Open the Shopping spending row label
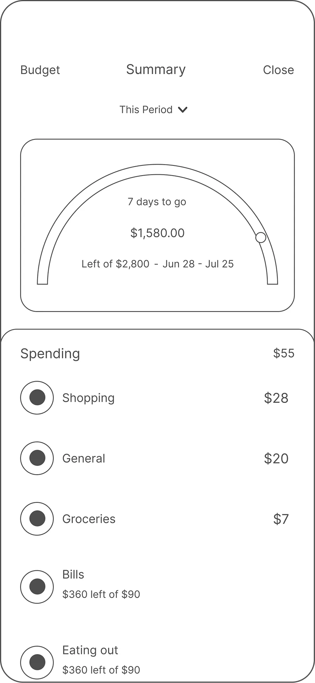Viewport: 315px width, 683px height. (89, 398)
